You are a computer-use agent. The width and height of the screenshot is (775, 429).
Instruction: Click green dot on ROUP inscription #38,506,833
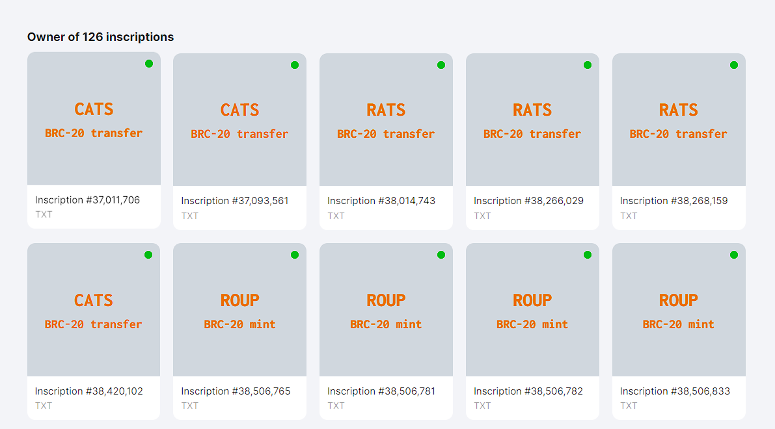[733, 255]
